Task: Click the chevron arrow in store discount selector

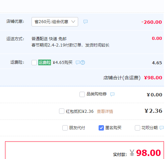Action: click(x=73, y=22)
